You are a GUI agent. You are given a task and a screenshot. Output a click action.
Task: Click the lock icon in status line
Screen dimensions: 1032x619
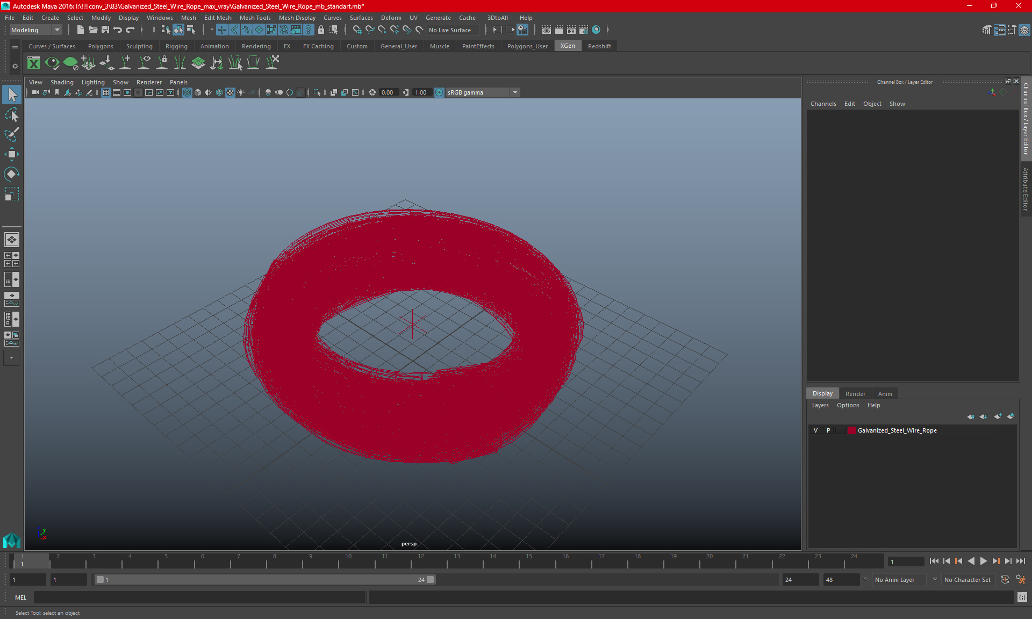click(x=321, y=30)
